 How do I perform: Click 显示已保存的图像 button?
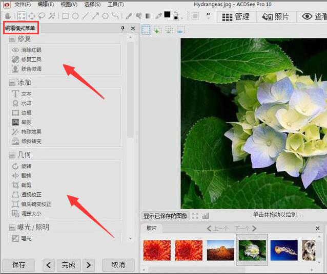[x=166, y=216]
